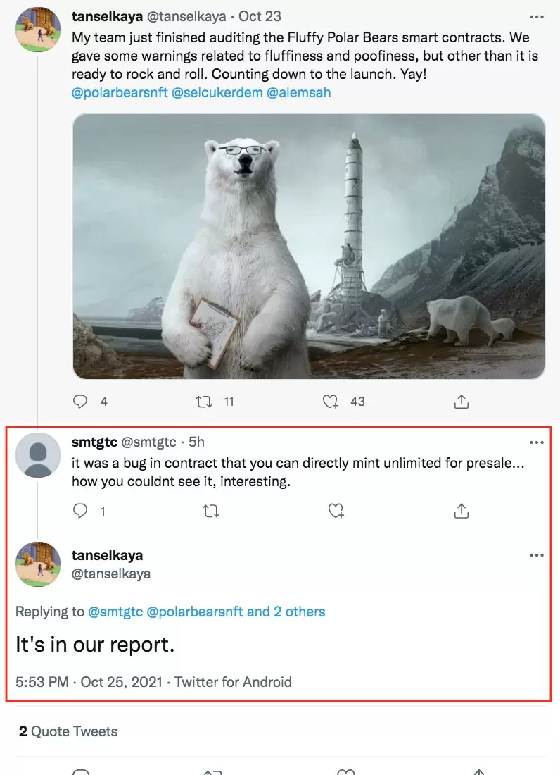Open the @polarbearsnft mention in the top tweet
Screen dimensions: 560x775
120,93
